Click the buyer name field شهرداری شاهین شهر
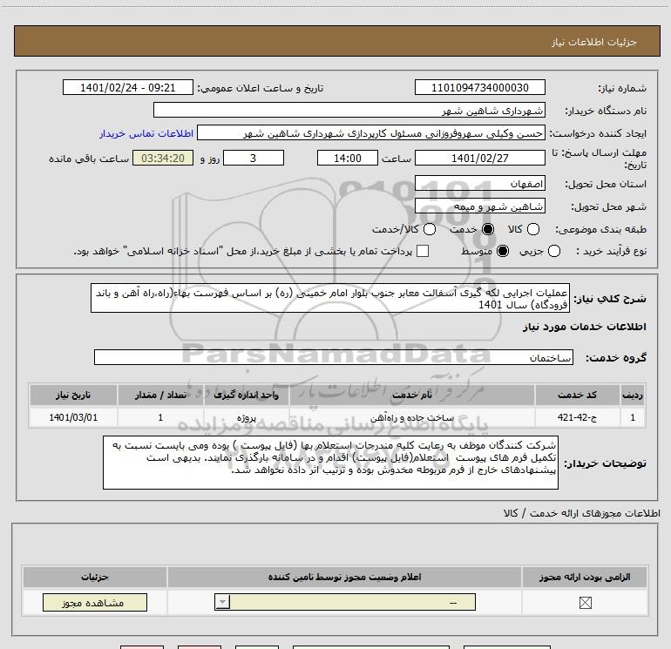The image size is (671, 649). pyautogui.click(x=349, y=111)
